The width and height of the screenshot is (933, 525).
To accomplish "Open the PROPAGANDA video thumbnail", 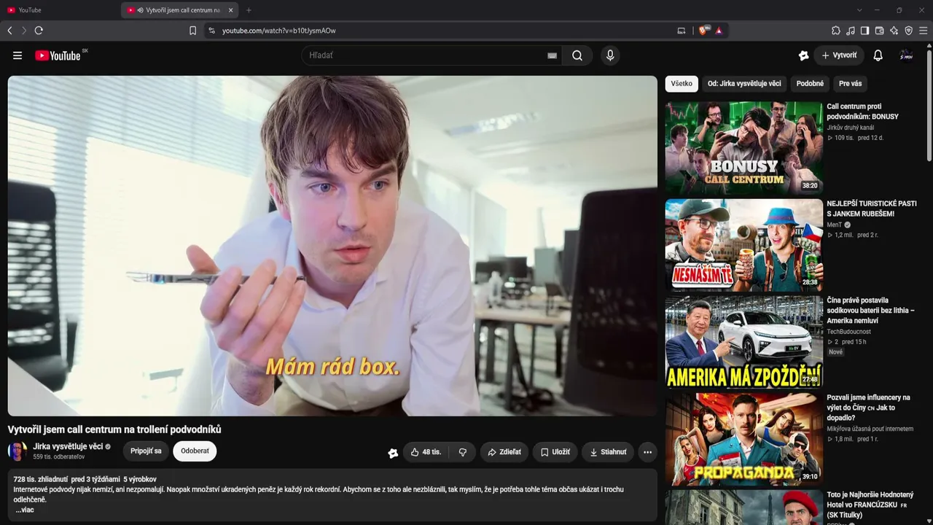I will click(x=743, y=439).
